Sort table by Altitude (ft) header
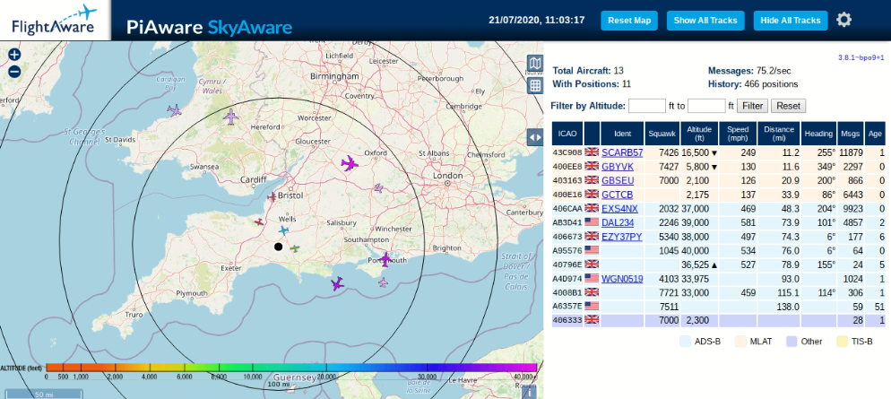The height and width of the screenshot is (399, 891). 699,134
